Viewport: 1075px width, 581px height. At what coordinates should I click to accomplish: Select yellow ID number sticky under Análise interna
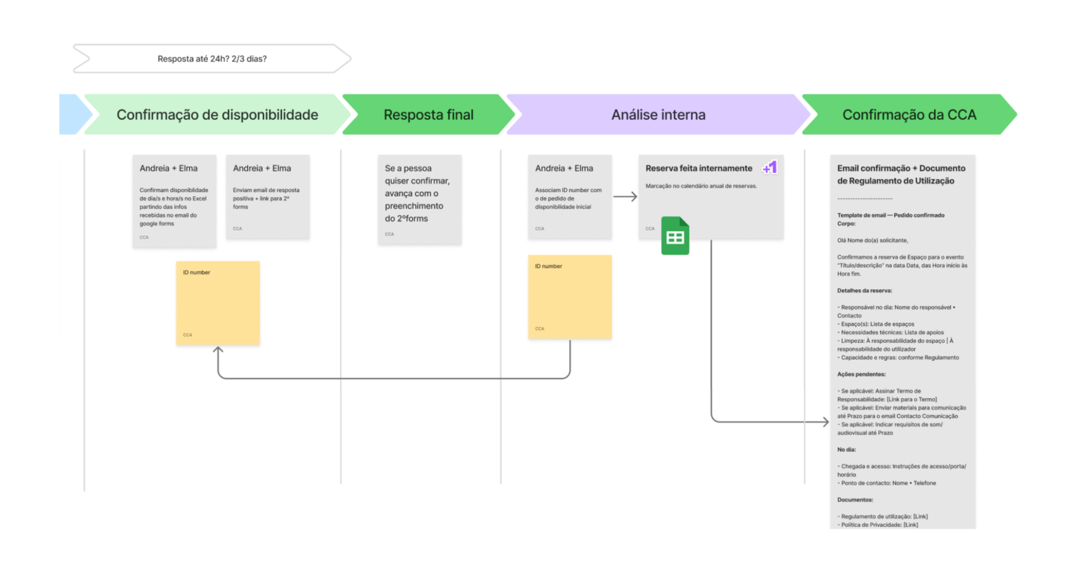[x=569, y=297]
